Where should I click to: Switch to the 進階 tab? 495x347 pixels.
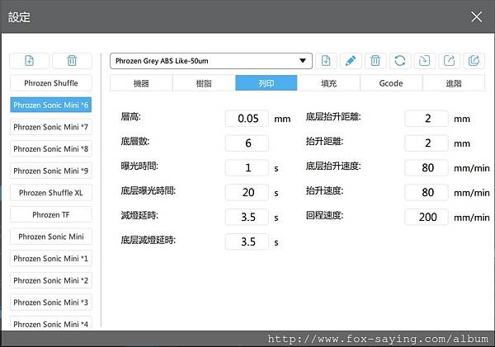pos(454,83)
